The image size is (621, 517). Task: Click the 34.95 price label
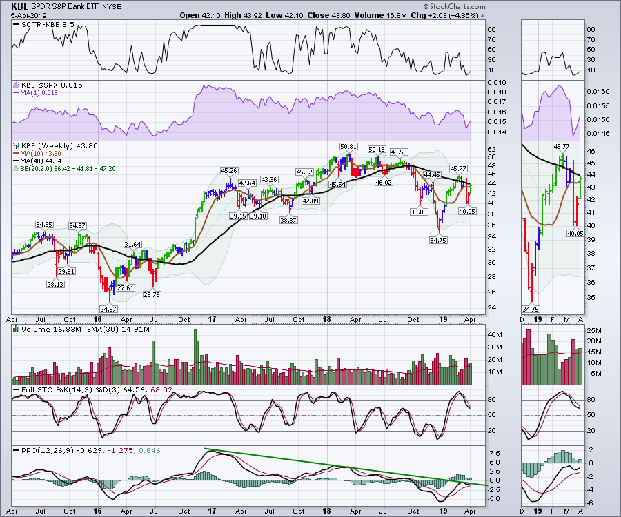click(44, 224)
